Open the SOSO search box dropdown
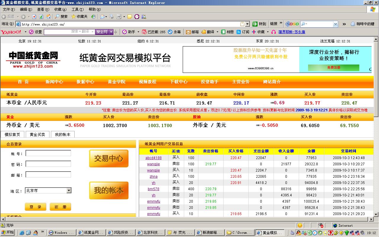This screenshot has width=379, height=237. pos(335,24)
